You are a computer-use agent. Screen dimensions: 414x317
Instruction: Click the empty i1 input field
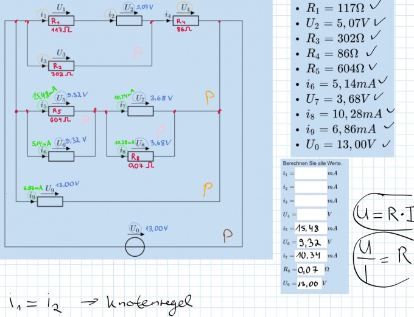click(310, 173)
